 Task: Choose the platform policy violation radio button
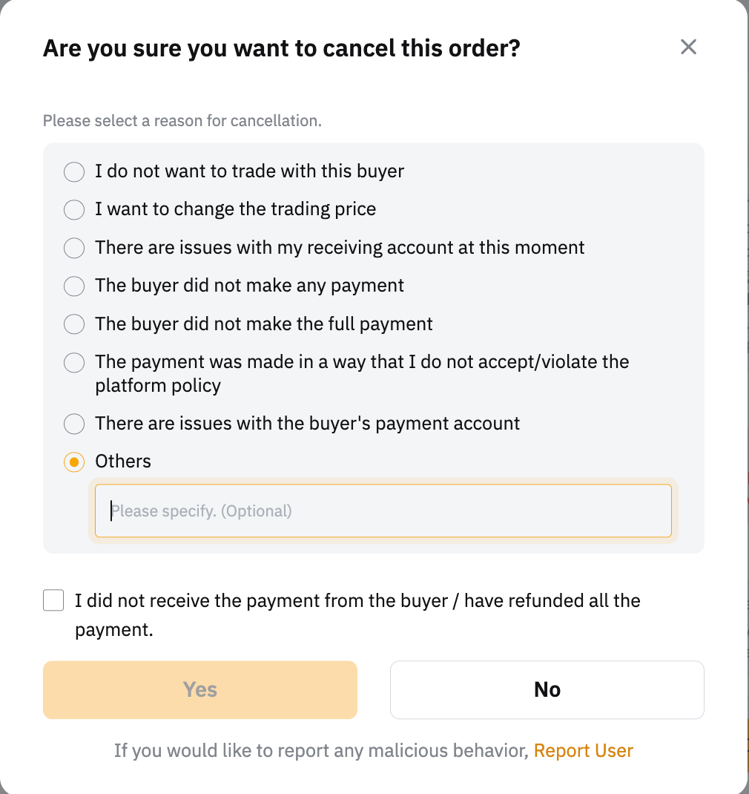[74, 363]
